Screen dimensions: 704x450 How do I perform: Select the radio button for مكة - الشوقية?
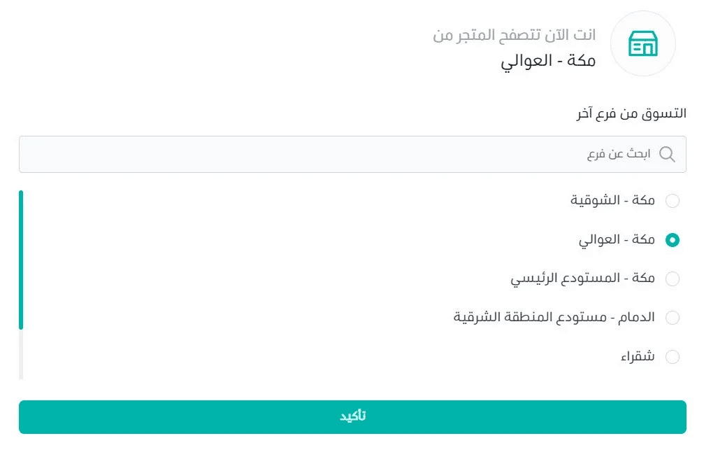click(672, 202)
